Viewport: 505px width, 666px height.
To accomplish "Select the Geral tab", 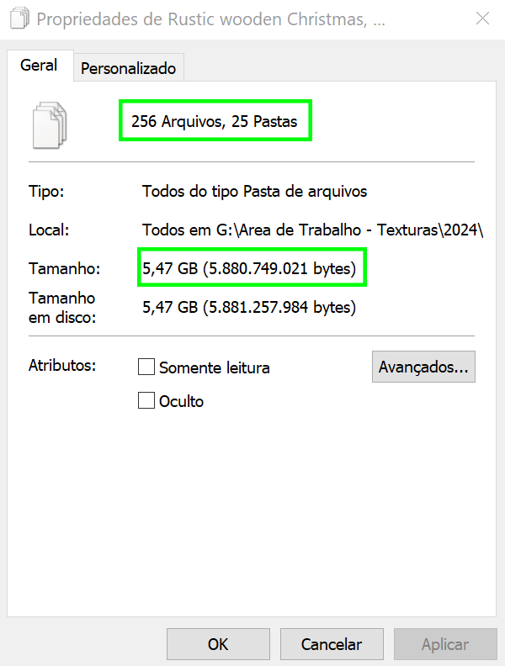I will 39,66.
